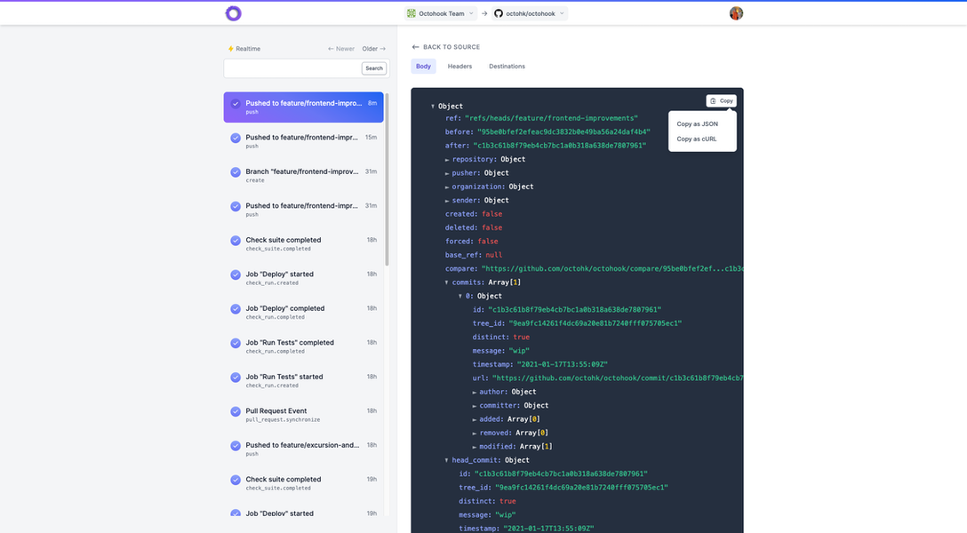Switch to the Headers tab
Viewport: 967px width, 533px height.
pos(460,66)
